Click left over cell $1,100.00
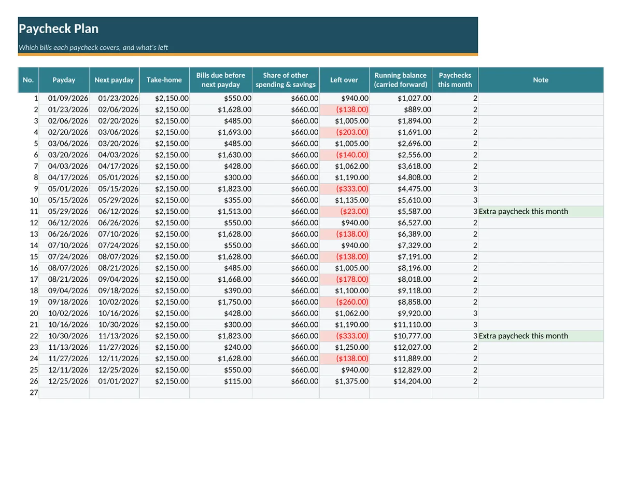This screenshot has width=622, height=481. [x=344, y=291]
